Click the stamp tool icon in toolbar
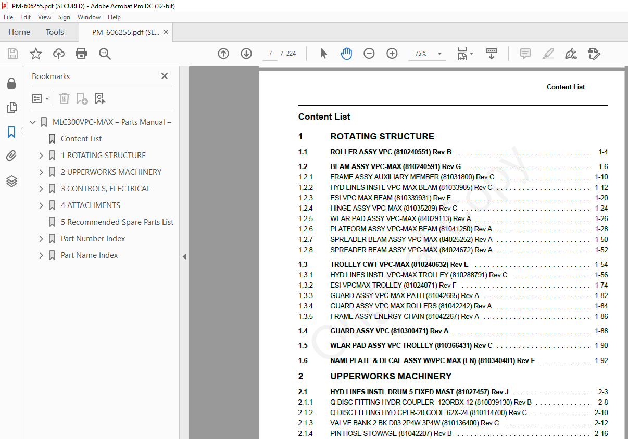The image size is (628, 439). pyautogui.click(x=594, y=54)
